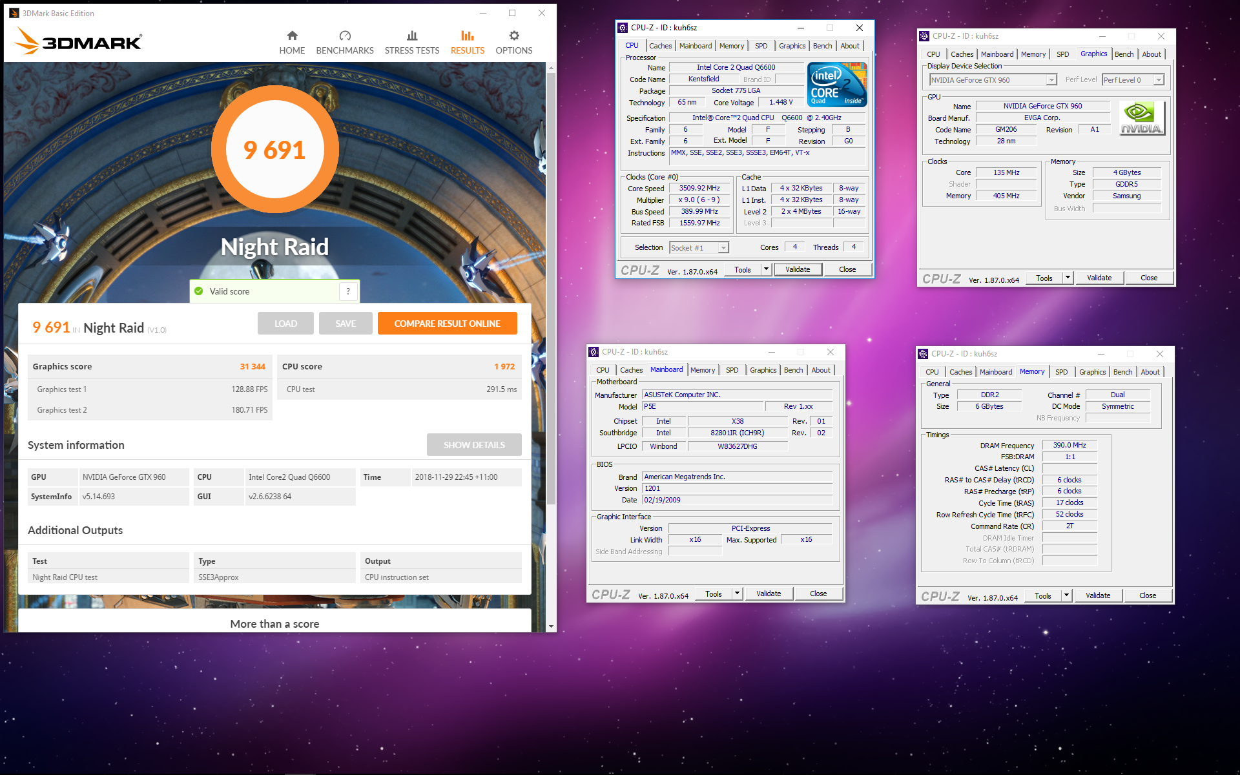This screenshot has height=775, width=1240.
Task: Expand Tools arrow in Graphics window
Action: click(1068, 278)
